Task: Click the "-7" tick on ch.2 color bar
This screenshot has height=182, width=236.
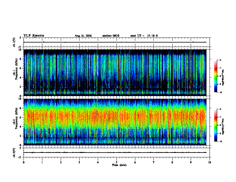Action: (x=220, y=117)
